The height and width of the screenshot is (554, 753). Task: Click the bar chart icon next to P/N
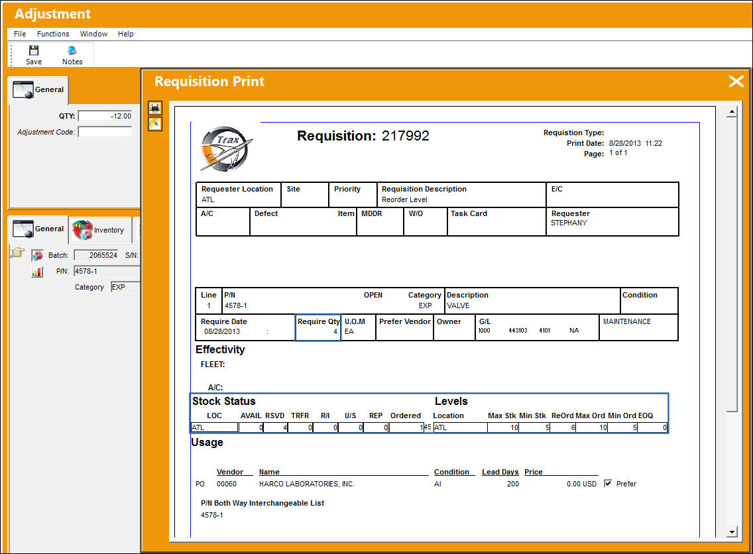pos(37,272)
